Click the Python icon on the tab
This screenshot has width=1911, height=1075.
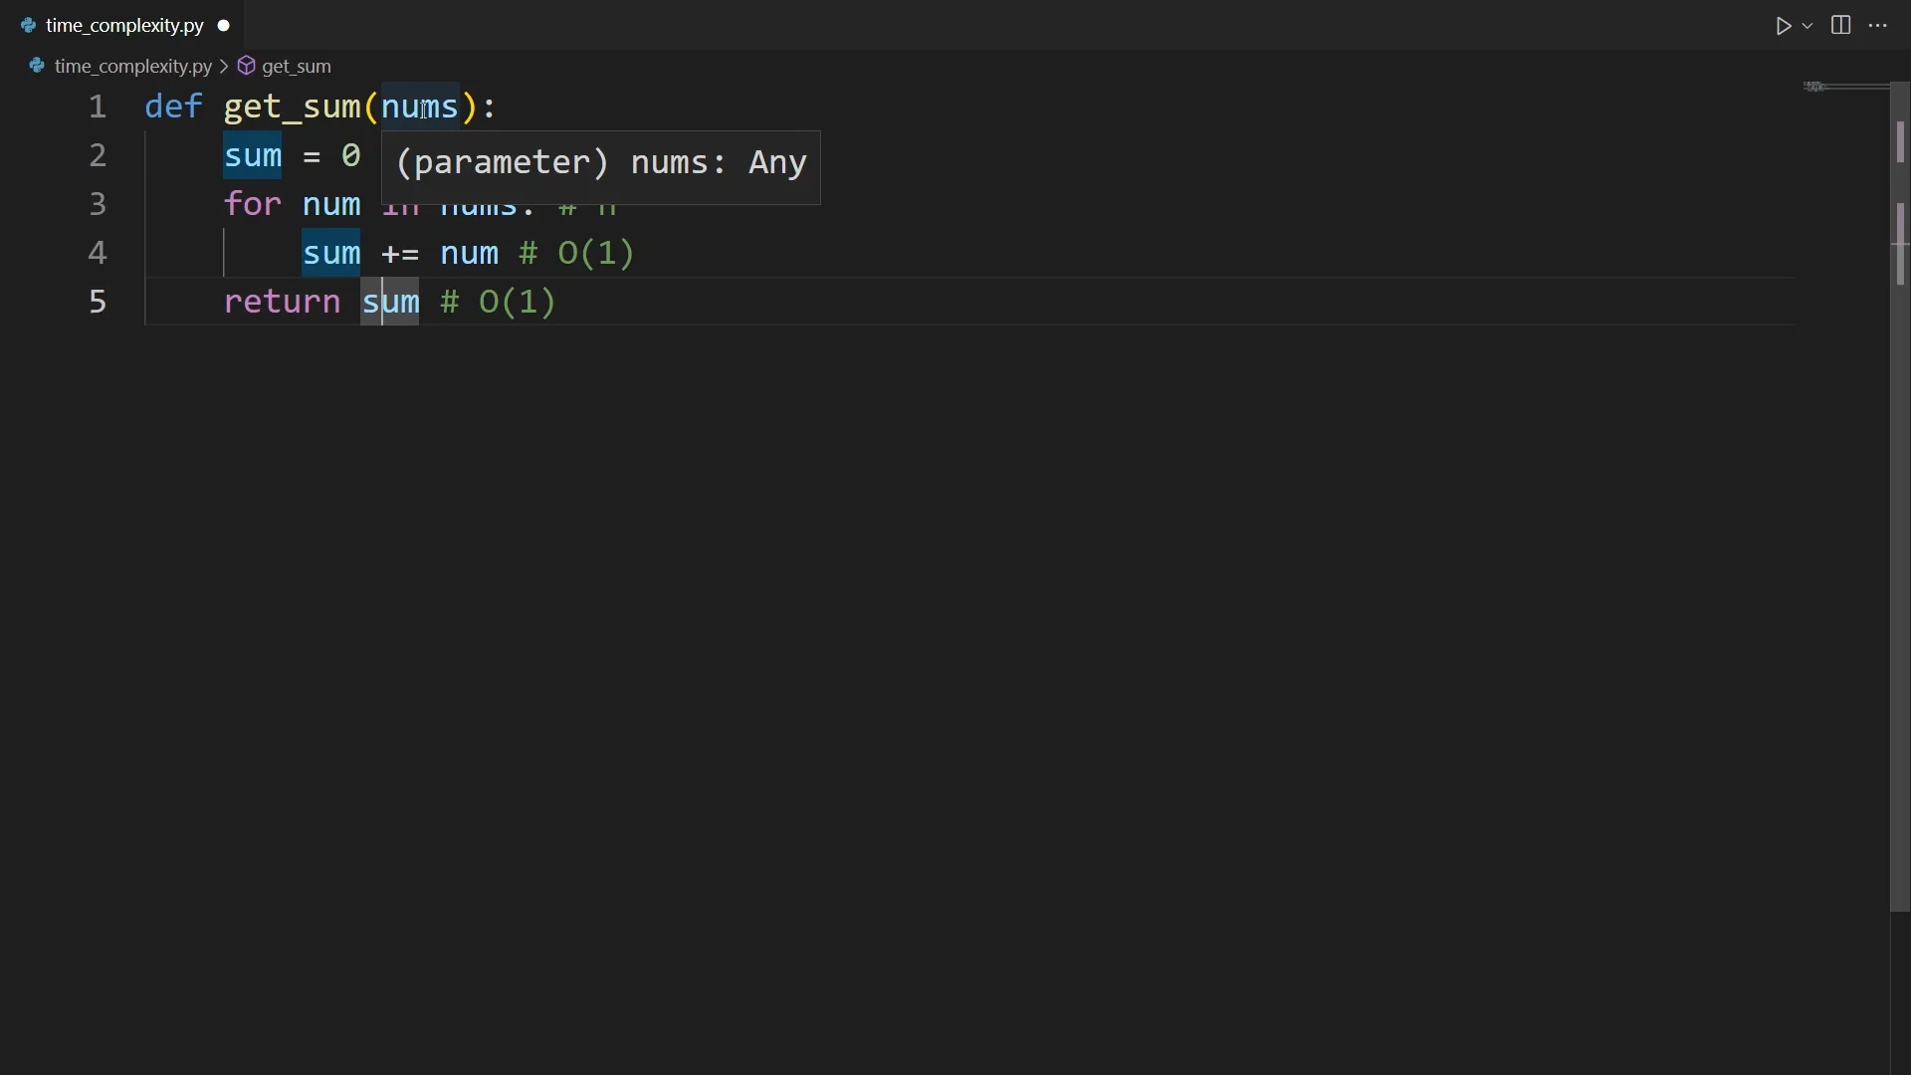28,26
